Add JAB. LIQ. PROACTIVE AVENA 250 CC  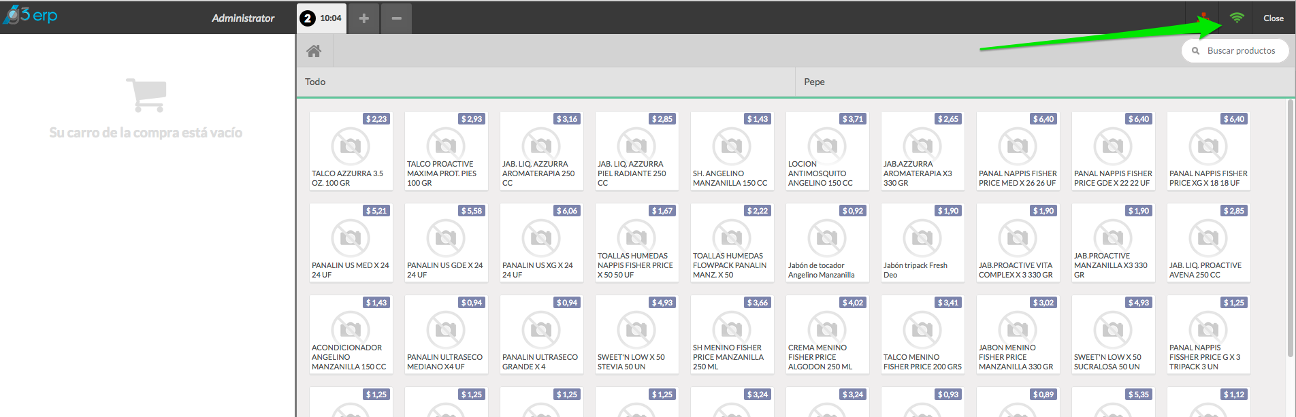[1208, 243]
